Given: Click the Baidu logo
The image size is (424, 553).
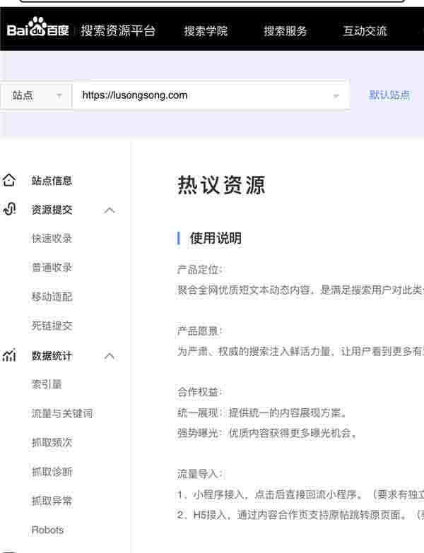Looking at the screenshot, I should tap(37, 28).
